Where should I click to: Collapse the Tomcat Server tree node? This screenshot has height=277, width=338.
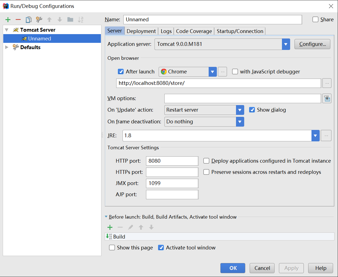point(7,30)
